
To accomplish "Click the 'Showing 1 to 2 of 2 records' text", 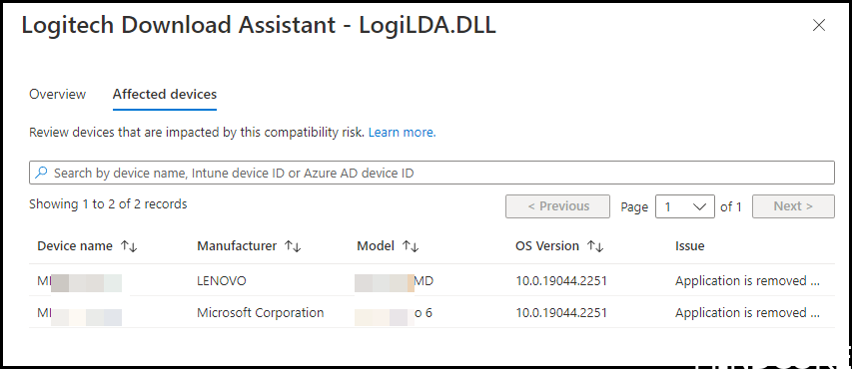I will [108, 204].
